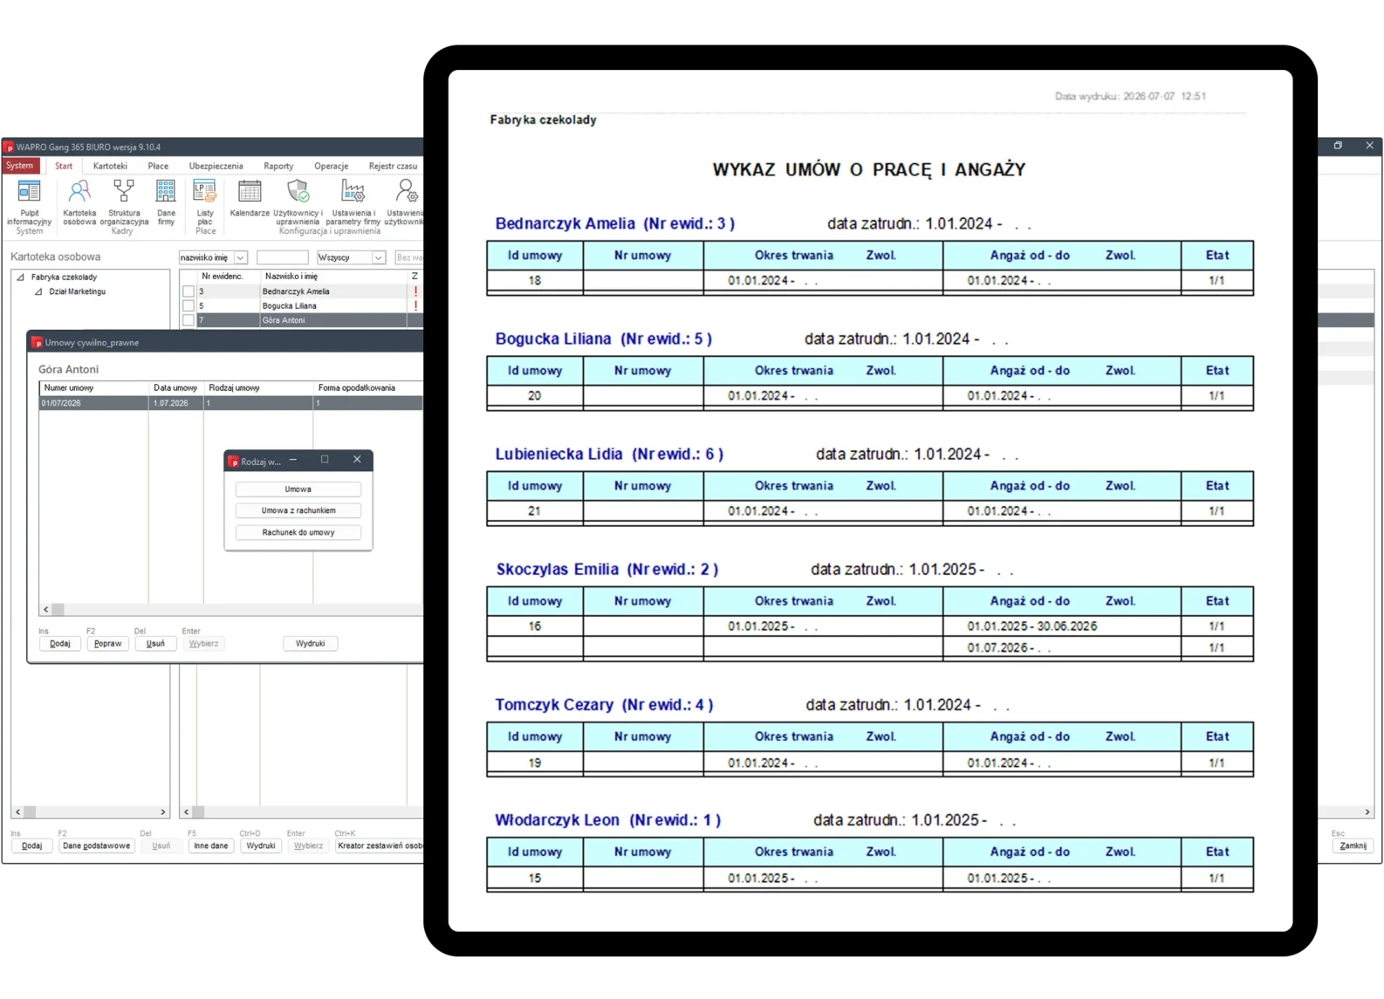The height and width of the screenshot is (999, 1384).
Task: Choose 'Umowa z rachunkiem' option
Action: tap(298, 510)
